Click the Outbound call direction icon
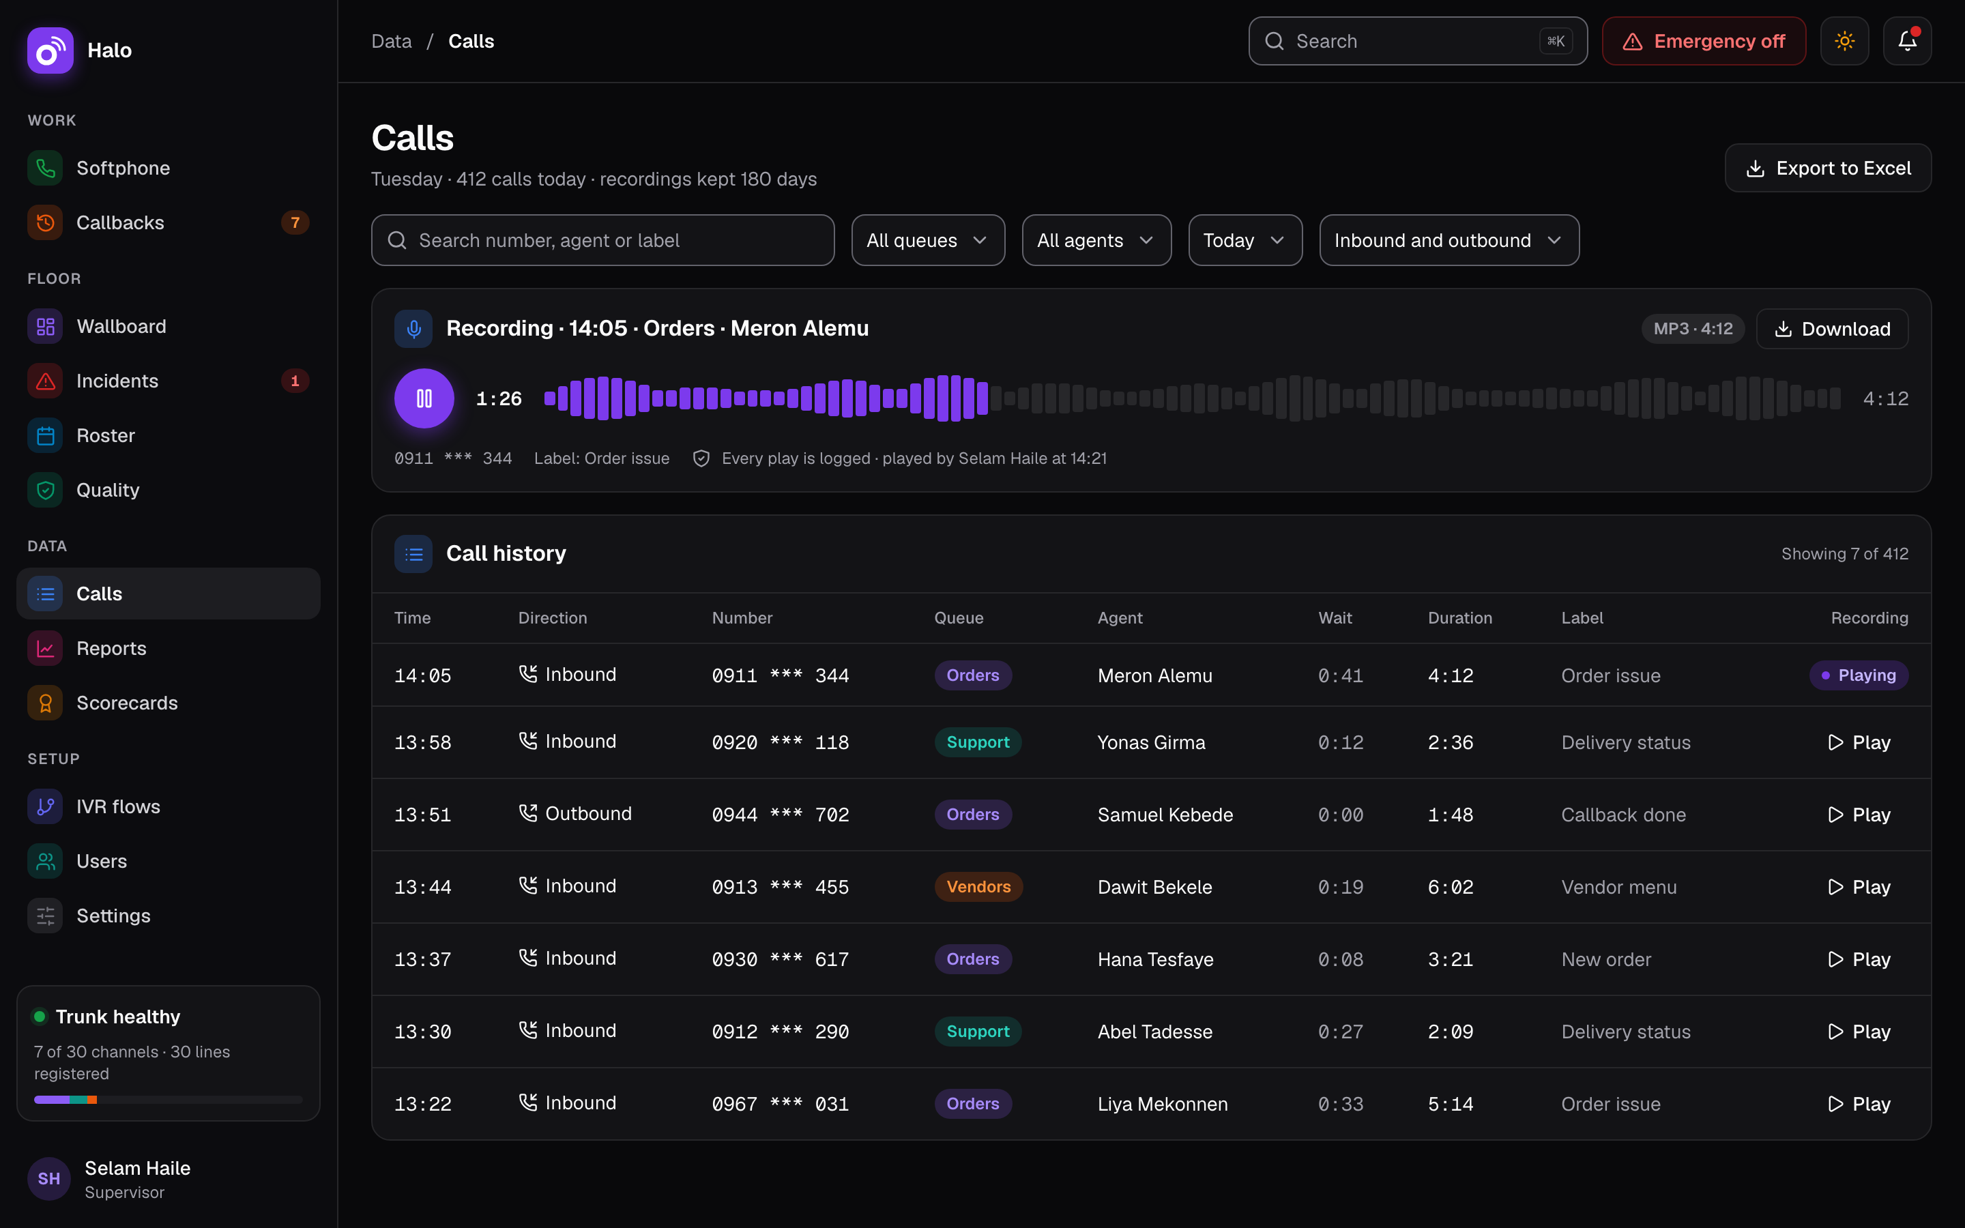This screenshot has height=1228, width=1965. 528,813
